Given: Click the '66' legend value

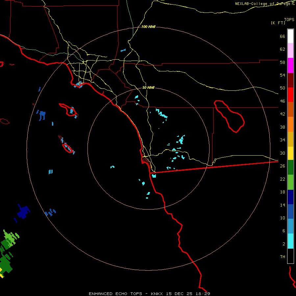Looking at the screenshot, I should click(x=283, y=37).
